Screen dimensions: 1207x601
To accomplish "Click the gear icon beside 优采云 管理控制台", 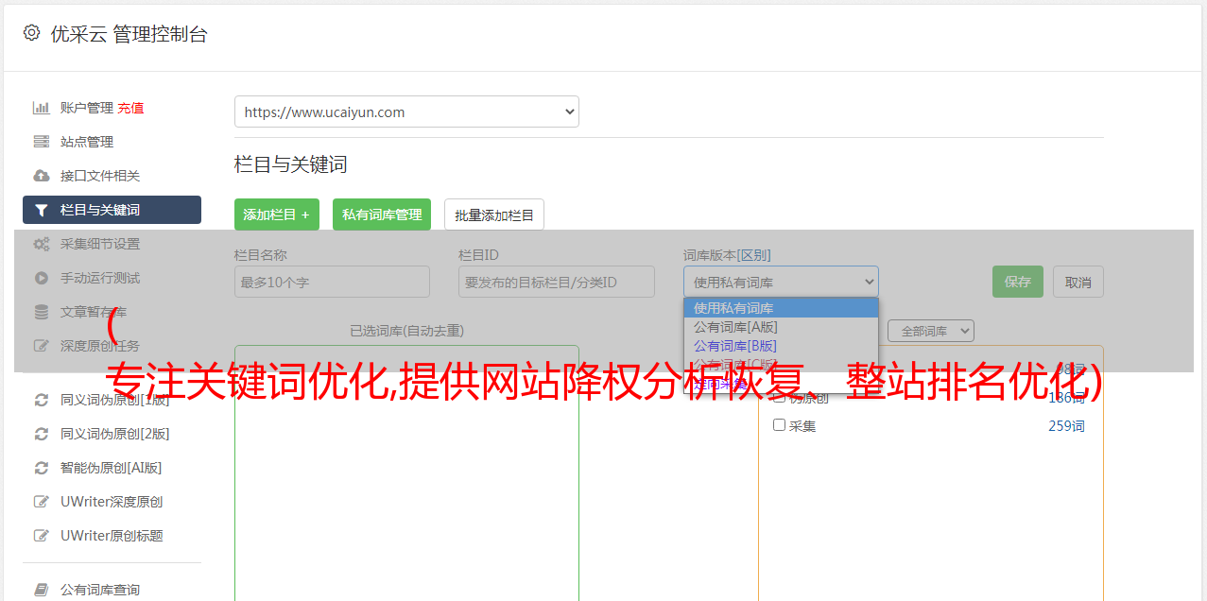I will point(31,33).
